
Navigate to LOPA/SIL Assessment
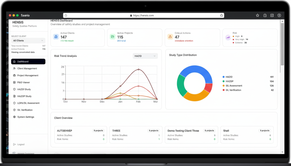(x=28, y=103)
